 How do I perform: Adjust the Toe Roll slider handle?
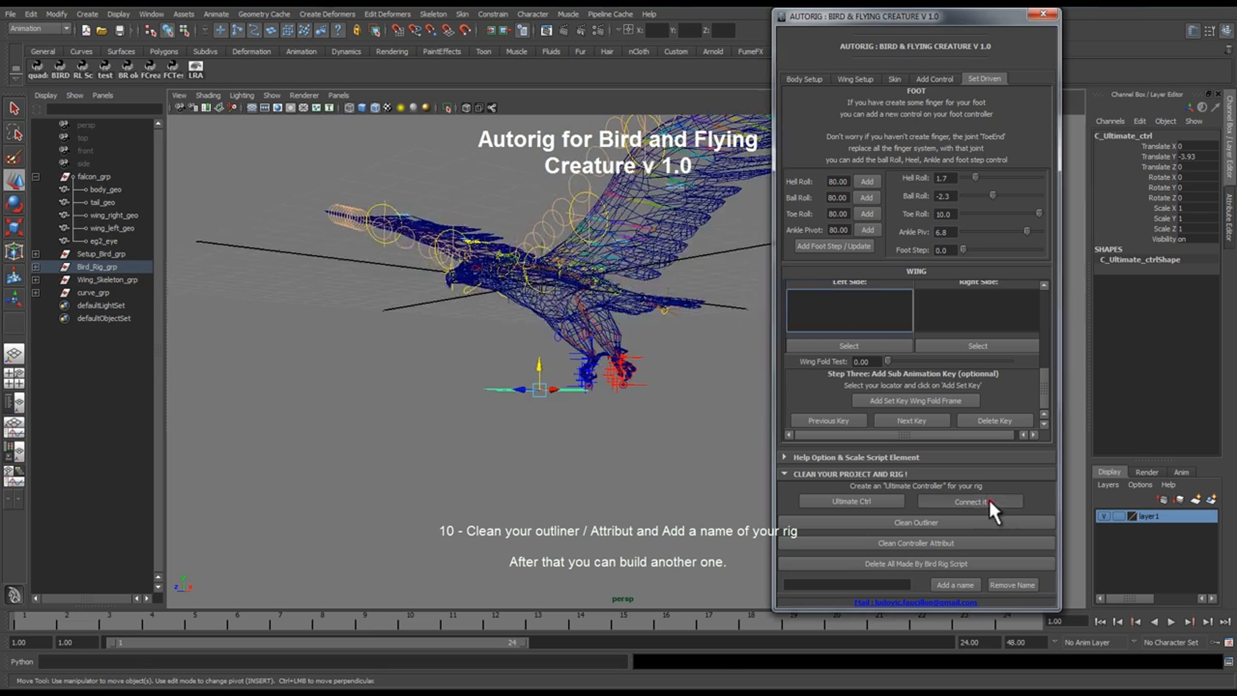coord(1039,213)
